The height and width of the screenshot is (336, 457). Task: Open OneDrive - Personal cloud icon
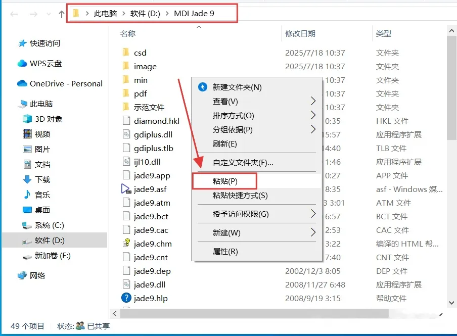(22, 84)
